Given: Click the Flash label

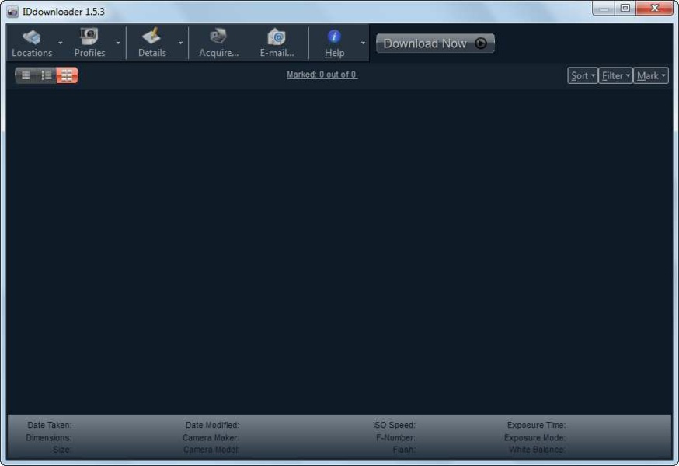Looking at the screenshot, I should click(404, 450).
